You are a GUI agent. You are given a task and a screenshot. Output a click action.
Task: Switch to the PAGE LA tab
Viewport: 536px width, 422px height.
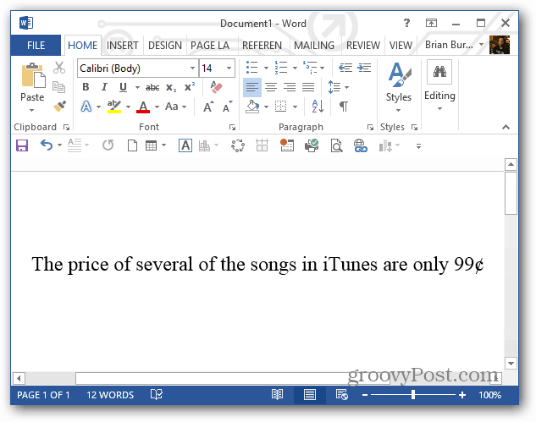210,46
